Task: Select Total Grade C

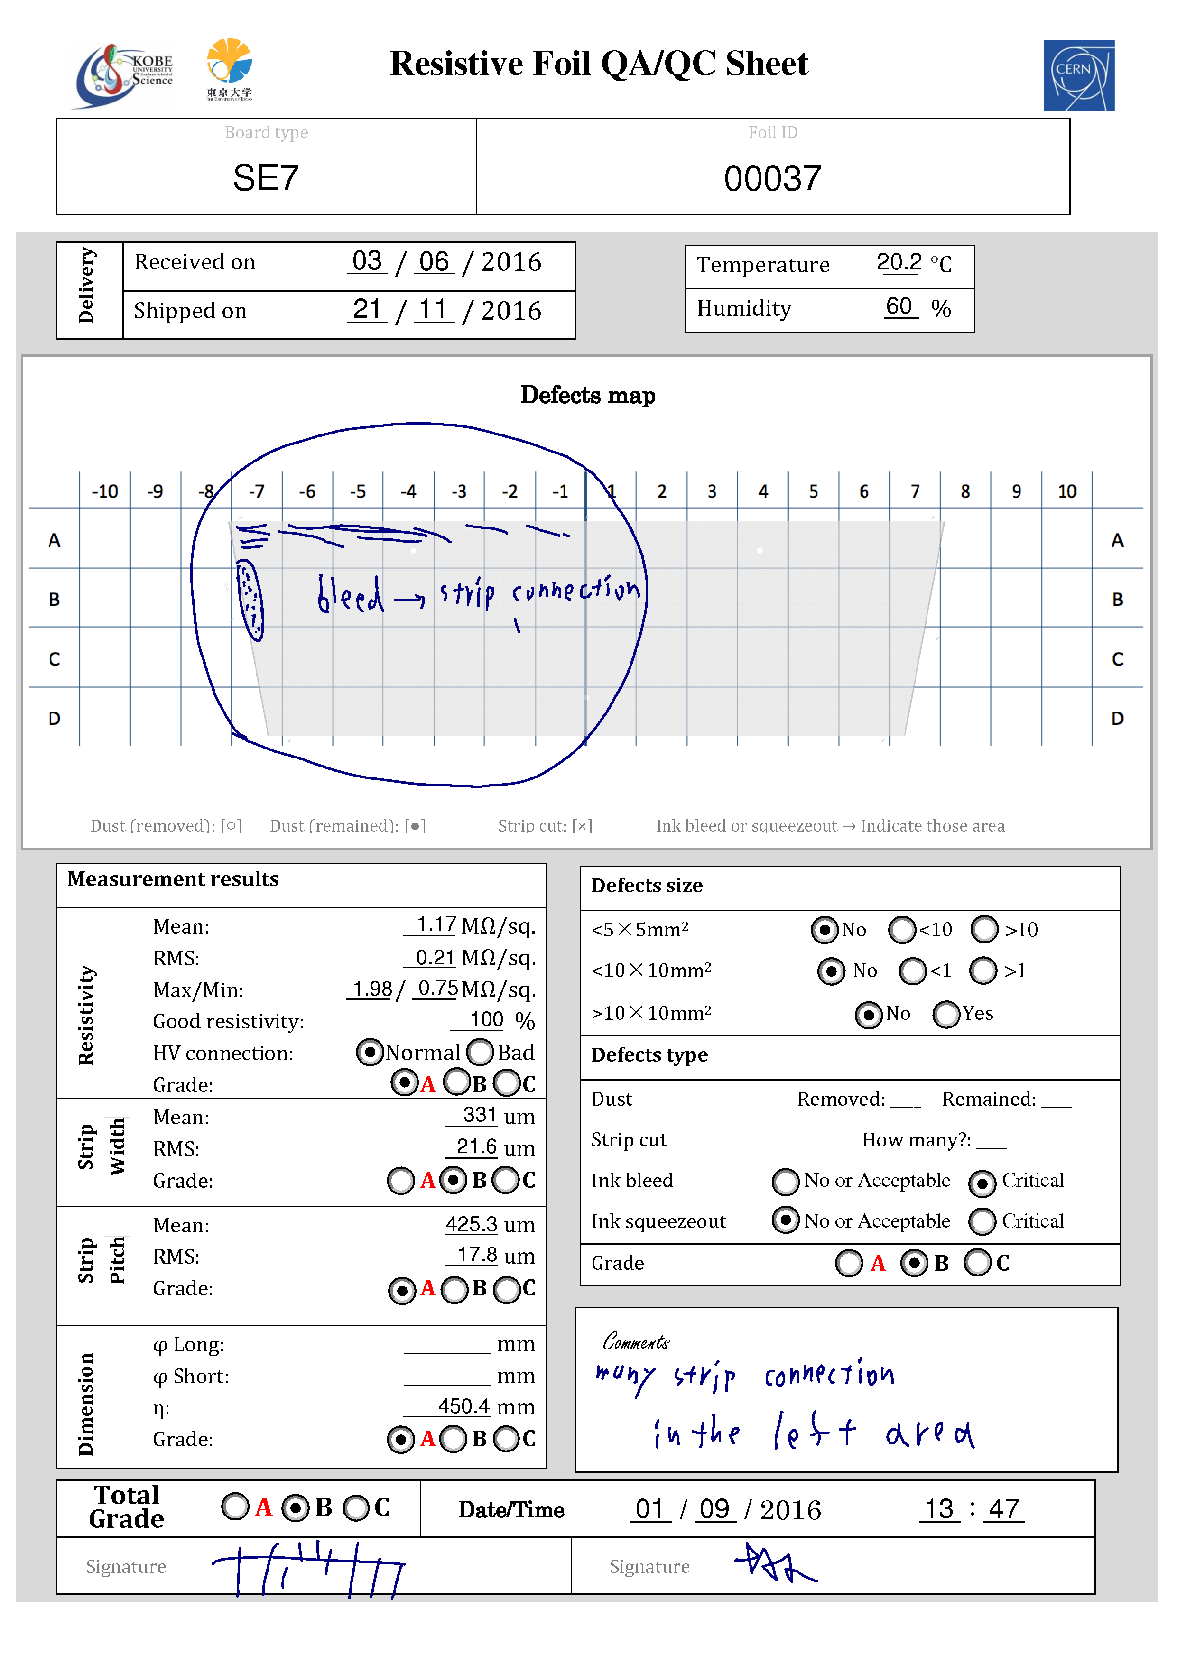Action: click(x=356, y=1509)
